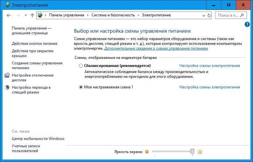Click the screen brightness slider thumb
This screenshot has width=253, height=162.
(x=192, y=152)
